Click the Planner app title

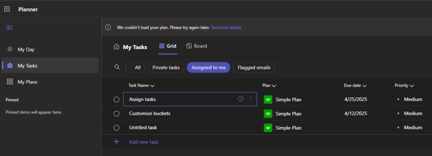[x=28, y=9]
